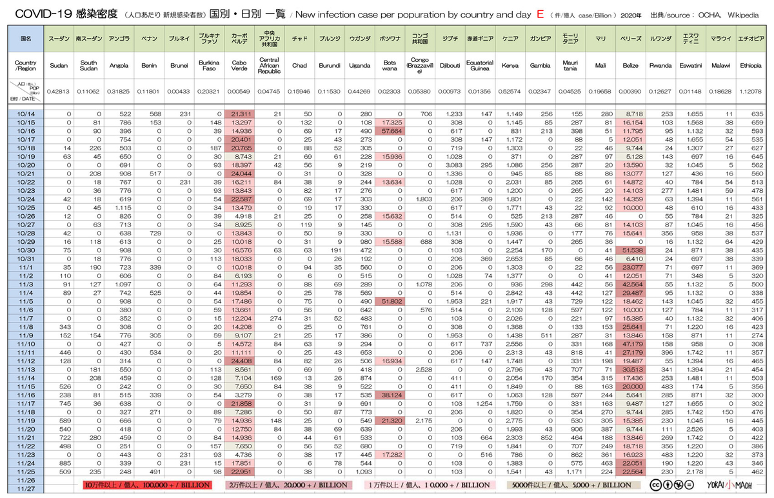The image size is (774, 498).
Task: Click Sudan population value '0.42813'
Action: (x=59, y=91)
